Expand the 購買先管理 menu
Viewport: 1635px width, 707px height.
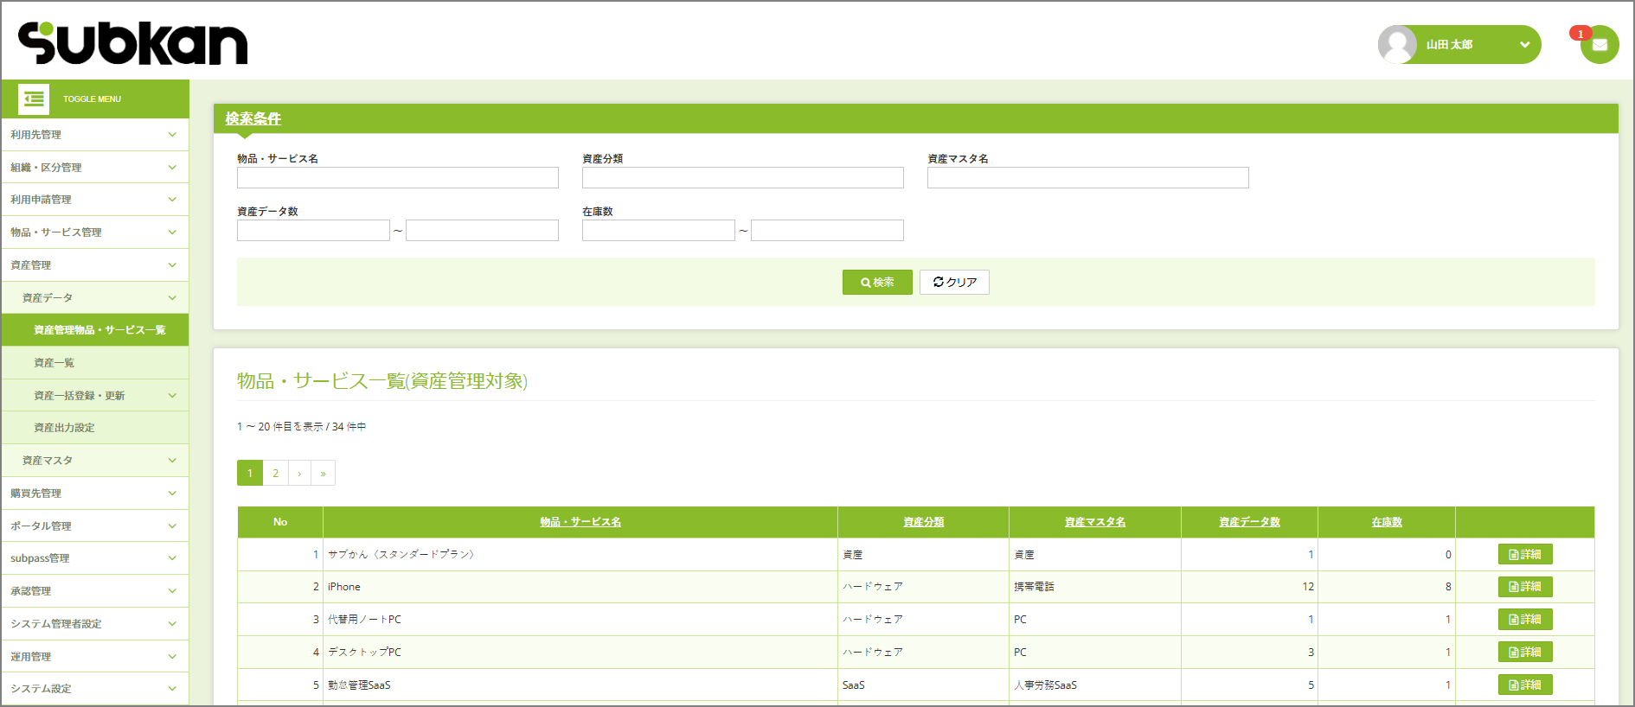pos(95,494)
